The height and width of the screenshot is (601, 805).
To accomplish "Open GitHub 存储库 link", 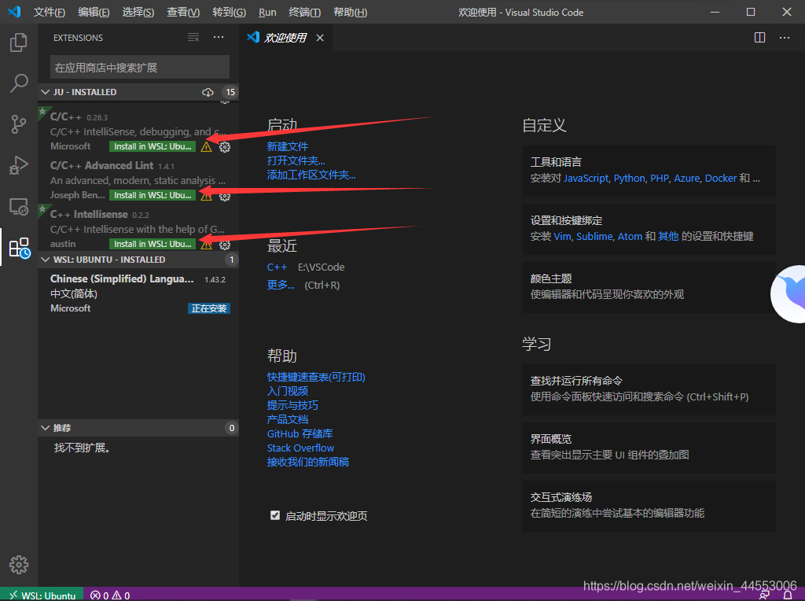I will click(300, 433).
